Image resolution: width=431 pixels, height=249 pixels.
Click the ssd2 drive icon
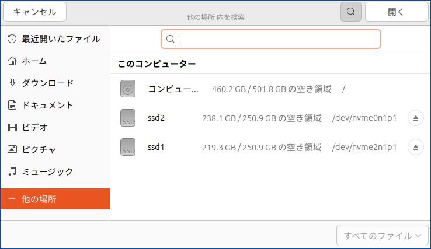coord(128,118)
